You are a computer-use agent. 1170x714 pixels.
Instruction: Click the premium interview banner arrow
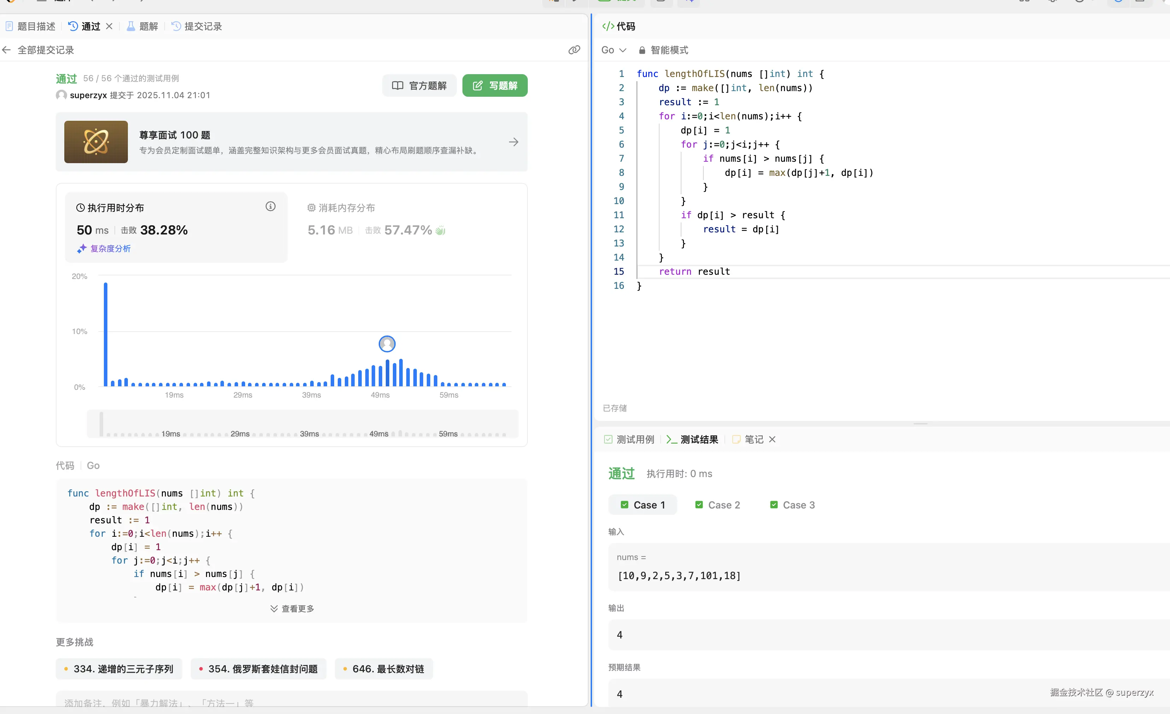[x=513, y=142]
